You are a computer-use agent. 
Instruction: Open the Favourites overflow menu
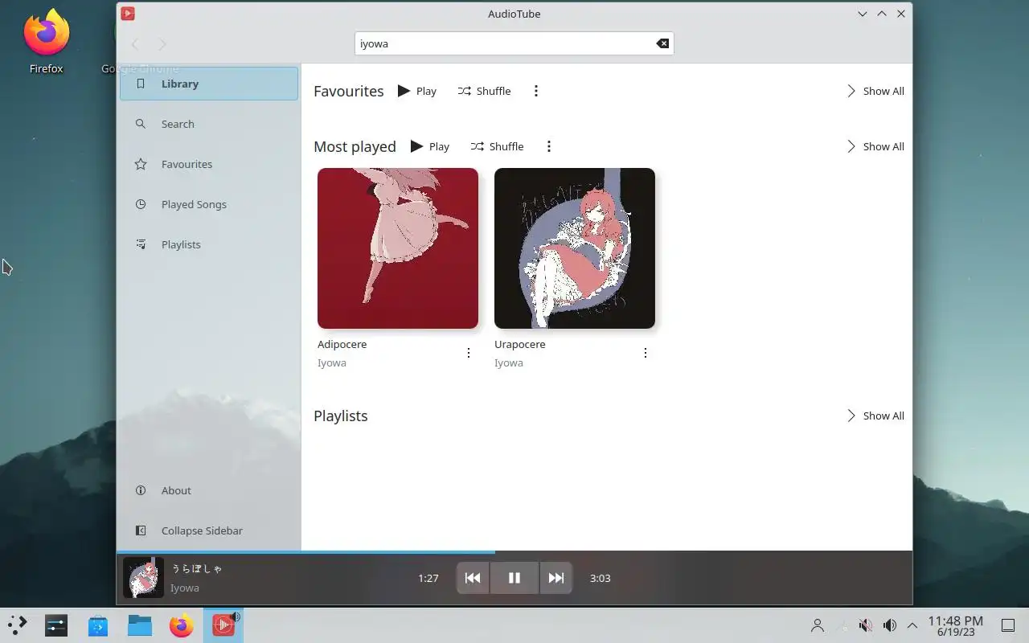click(536, 91)
